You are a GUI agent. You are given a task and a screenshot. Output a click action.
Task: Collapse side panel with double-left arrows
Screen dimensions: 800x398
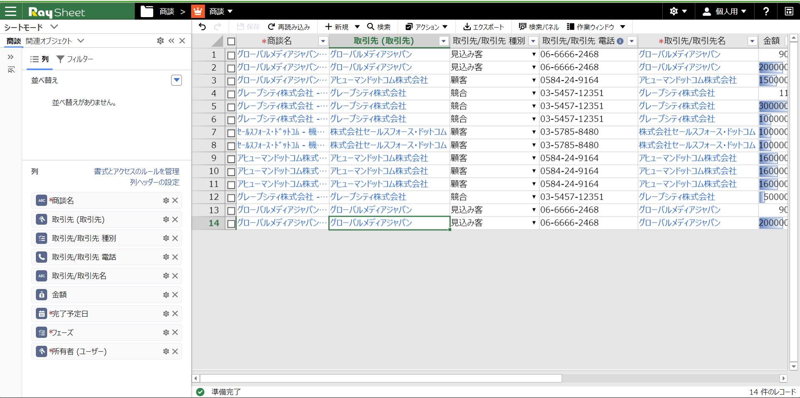(171, 41)
